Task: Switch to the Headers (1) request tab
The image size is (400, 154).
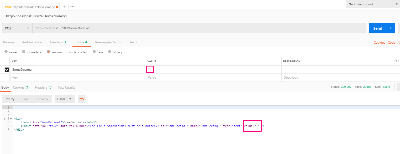Action: tap(58, 42)
